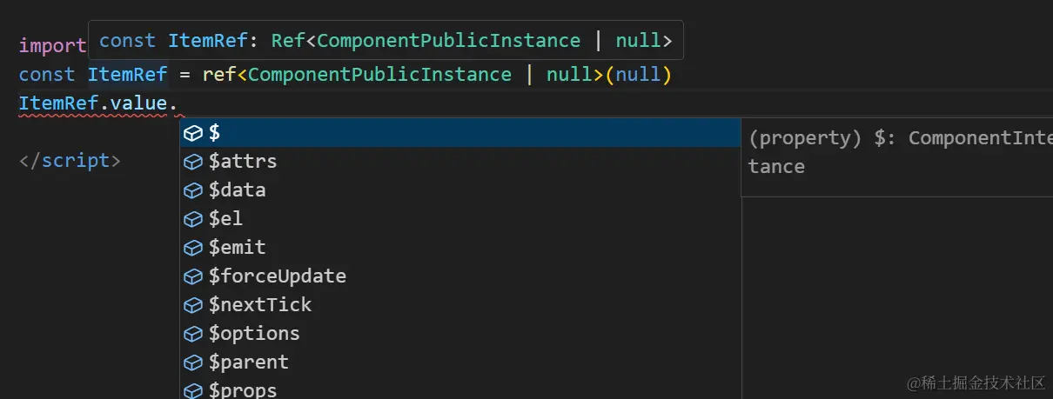Click the cube icon beside $options

point(193,334)
